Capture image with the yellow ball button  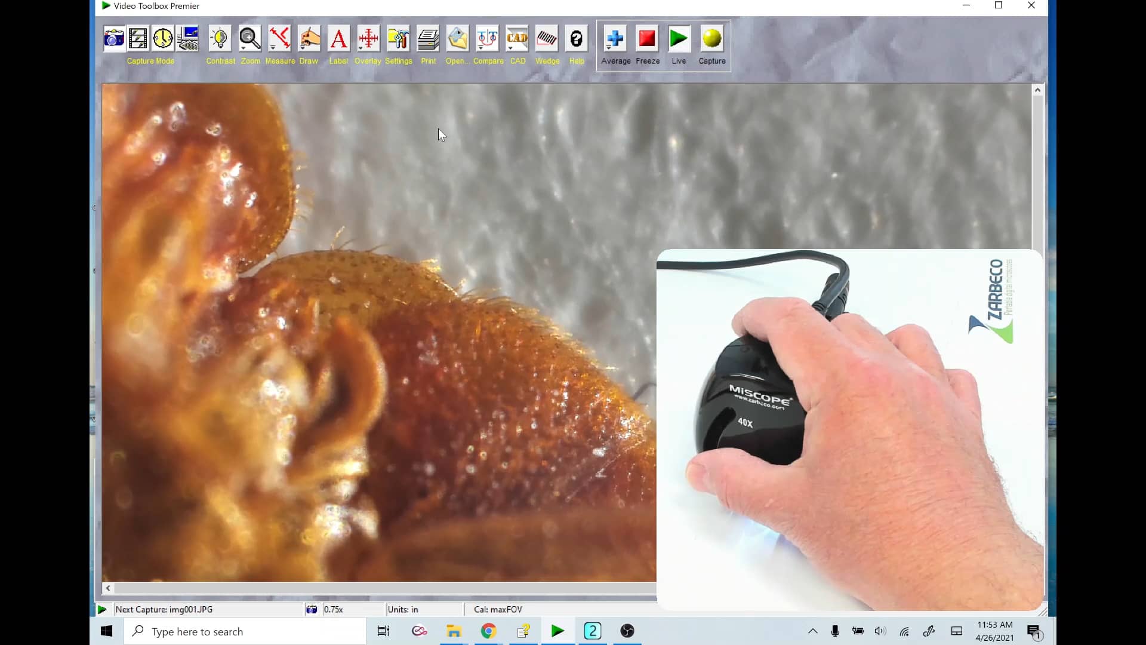click(712, 39)
